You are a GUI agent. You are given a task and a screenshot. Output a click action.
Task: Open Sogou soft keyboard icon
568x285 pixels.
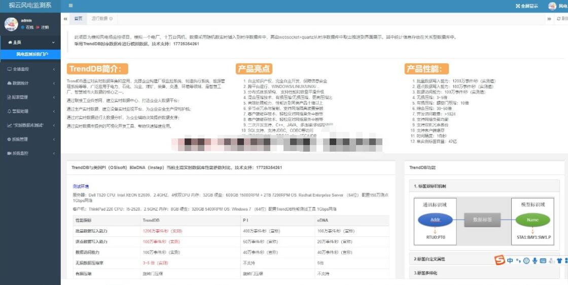543,260
